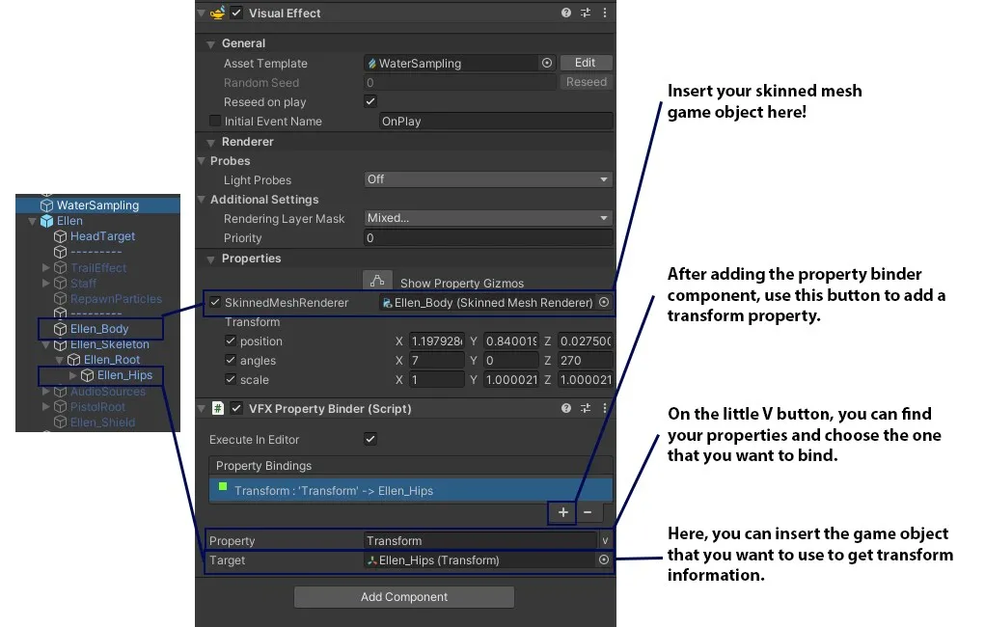Click the Edit button next to WaterSampling

pyautogui.click(x=586, y=62)
